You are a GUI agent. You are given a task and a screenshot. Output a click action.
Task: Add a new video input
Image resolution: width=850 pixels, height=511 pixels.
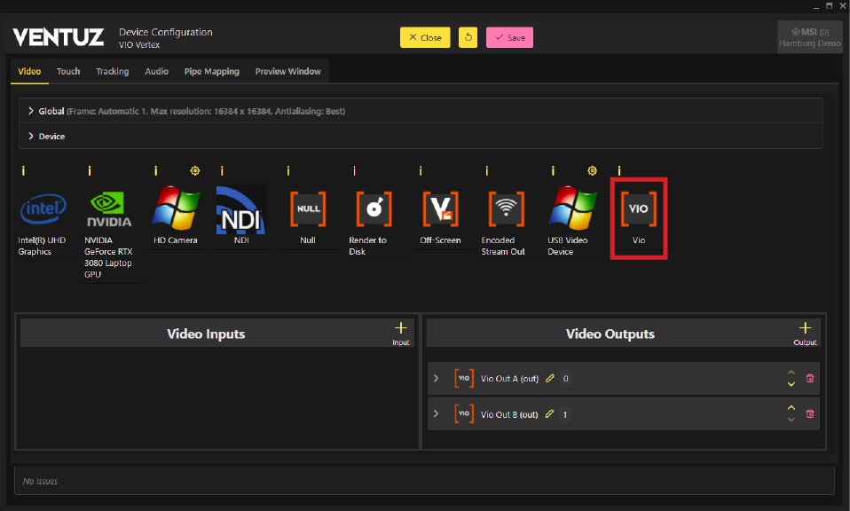point(401,329)
